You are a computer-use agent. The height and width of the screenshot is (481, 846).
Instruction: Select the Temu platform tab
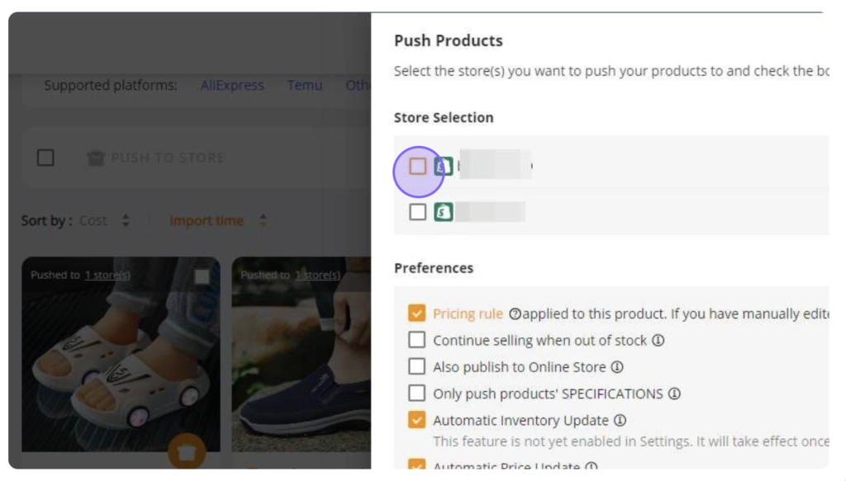305,86
